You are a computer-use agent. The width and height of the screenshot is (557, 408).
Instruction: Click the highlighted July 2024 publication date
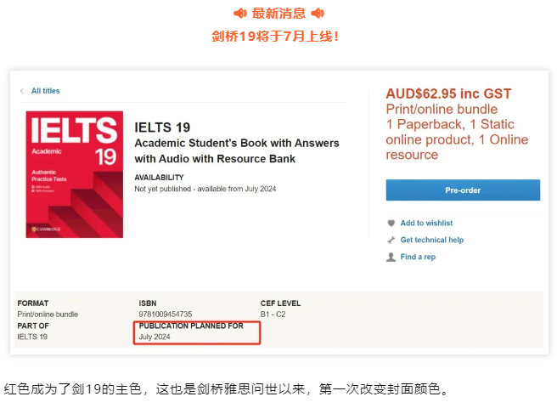[155, 337]
